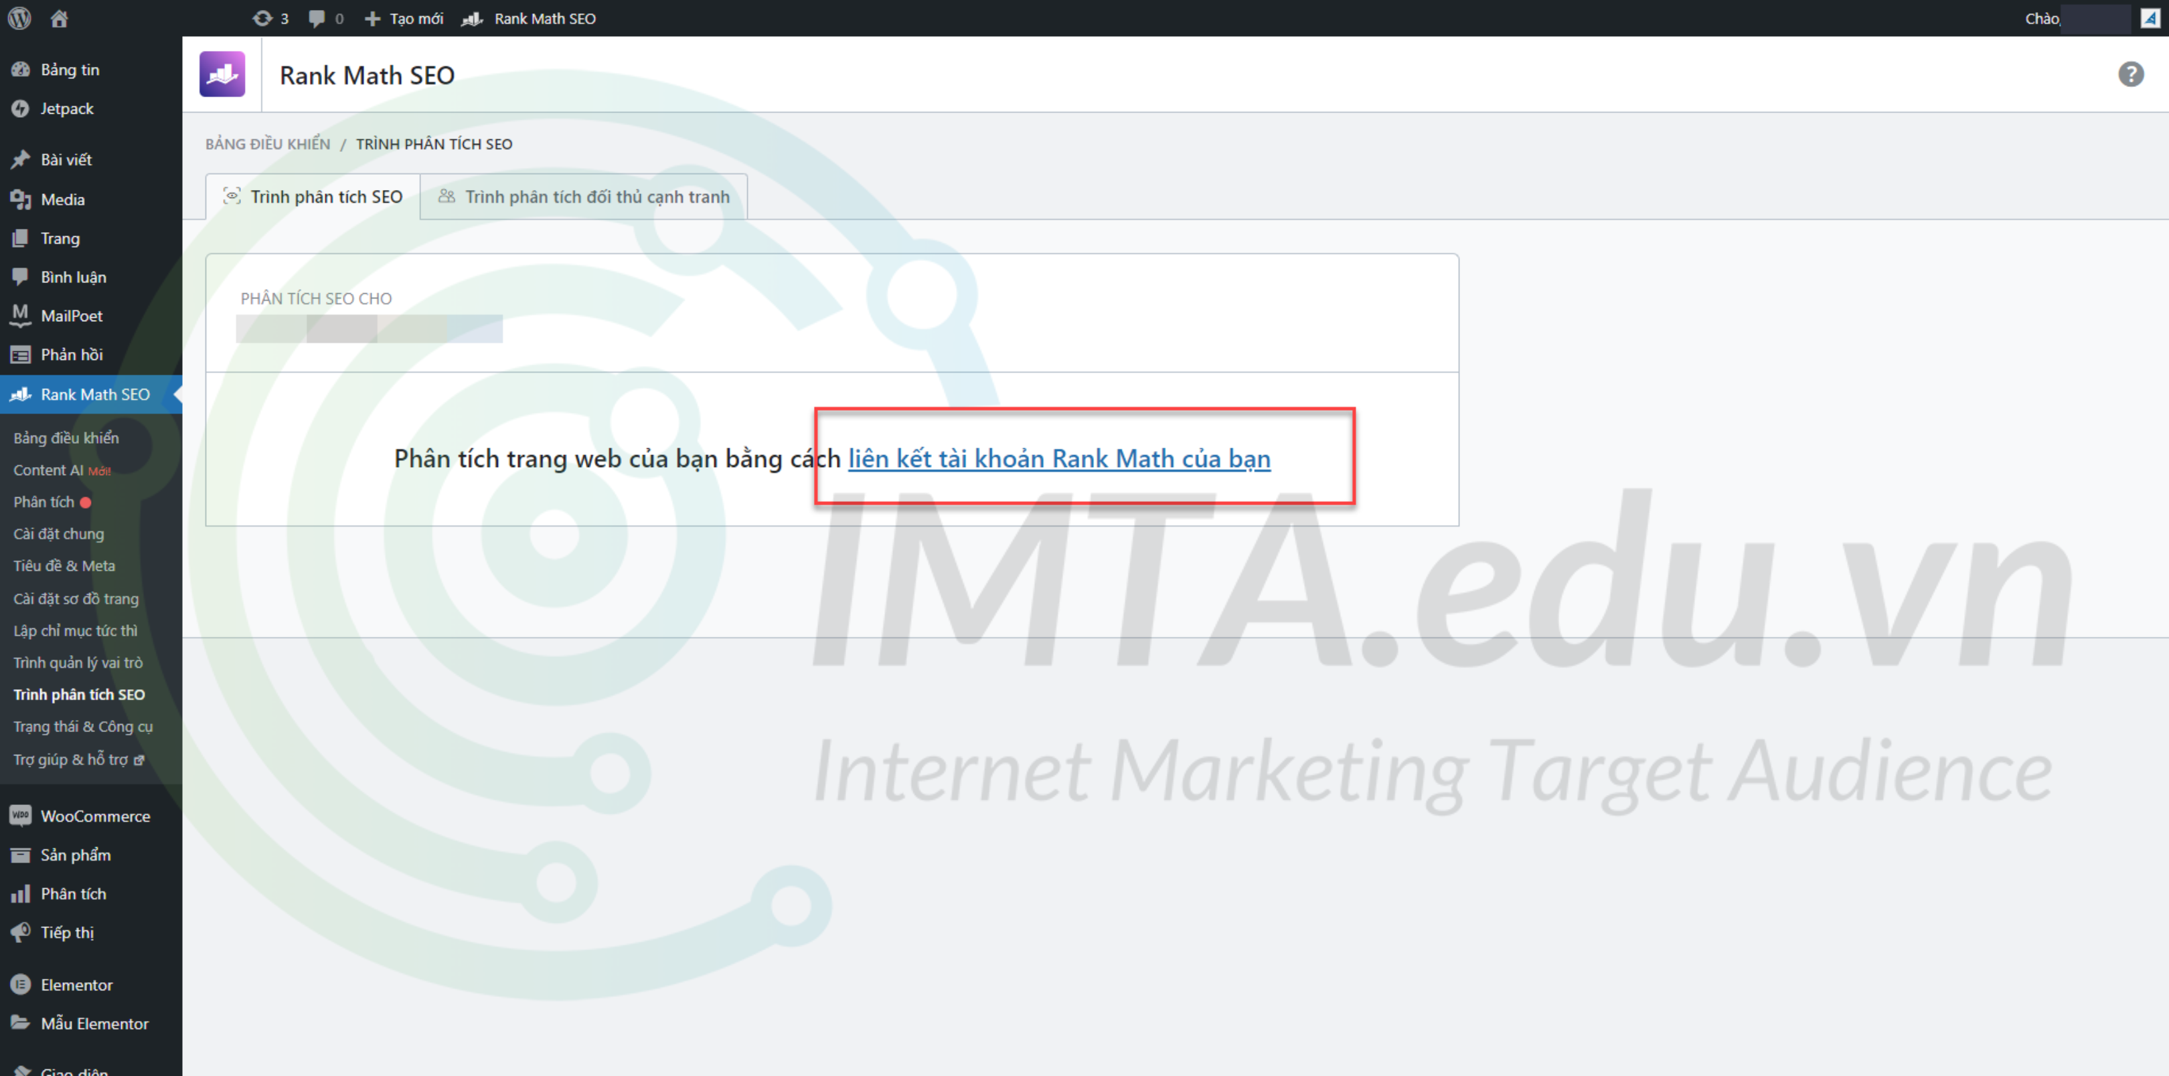This screenshot has height=1076, width=2169.
Task: Select the Trình phân tích SEO tab
Action: (313, 196)
